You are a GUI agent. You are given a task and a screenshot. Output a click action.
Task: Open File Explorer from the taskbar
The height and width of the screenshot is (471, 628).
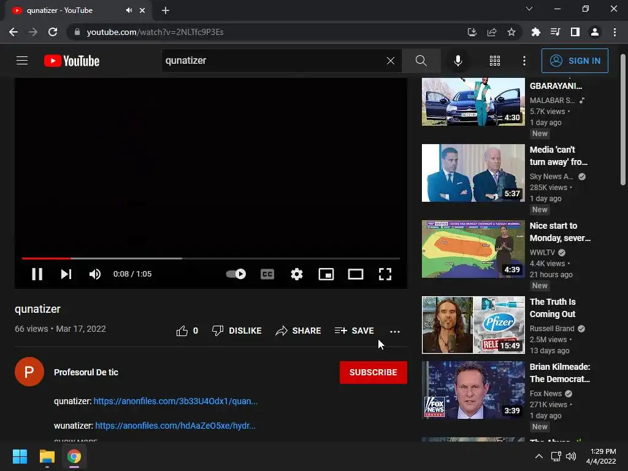coord(47,456)
